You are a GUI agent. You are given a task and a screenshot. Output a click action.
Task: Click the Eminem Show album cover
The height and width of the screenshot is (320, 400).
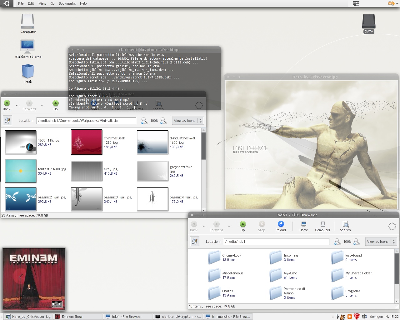34,279
